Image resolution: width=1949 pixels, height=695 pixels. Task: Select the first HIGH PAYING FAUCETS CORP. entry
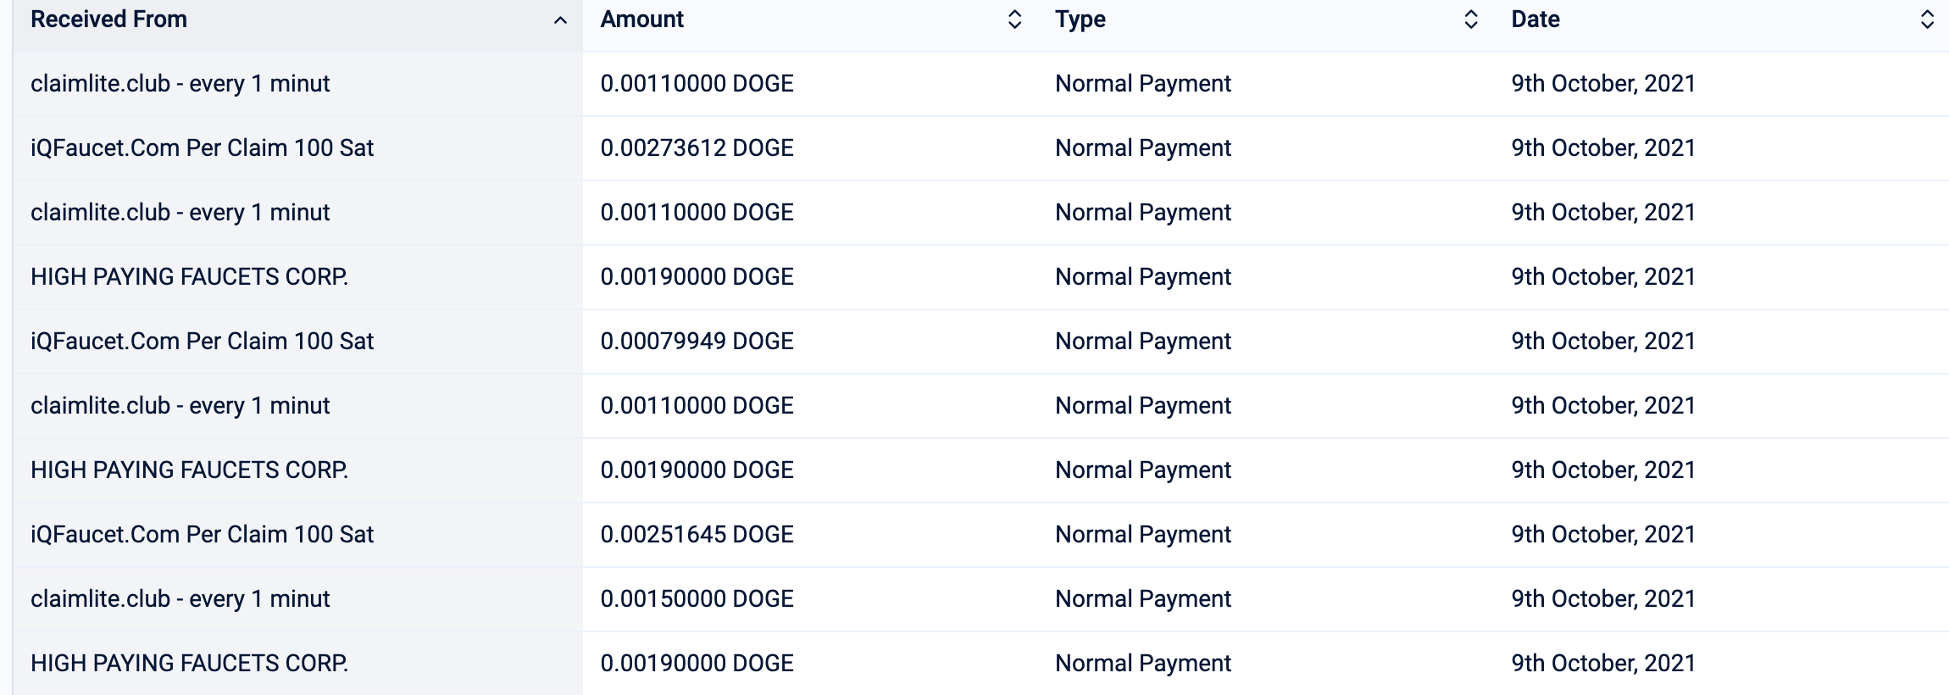tap(189, 277)
